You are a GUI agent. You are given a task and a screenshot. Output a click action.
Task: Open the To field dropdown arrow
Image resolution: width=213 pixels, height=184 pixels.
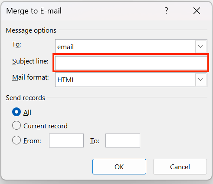(x=201, y=47)
